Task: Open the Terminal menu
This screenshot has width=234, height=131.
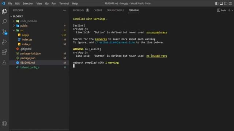Action: [64, 3]
